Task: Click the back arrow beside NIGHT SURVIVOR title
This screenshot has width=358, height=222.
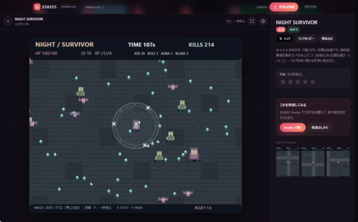Action: click(8, 21)
